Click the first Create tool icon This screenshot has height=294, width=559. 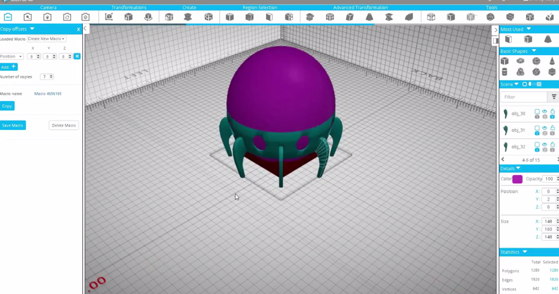click(x=169, y=17)
